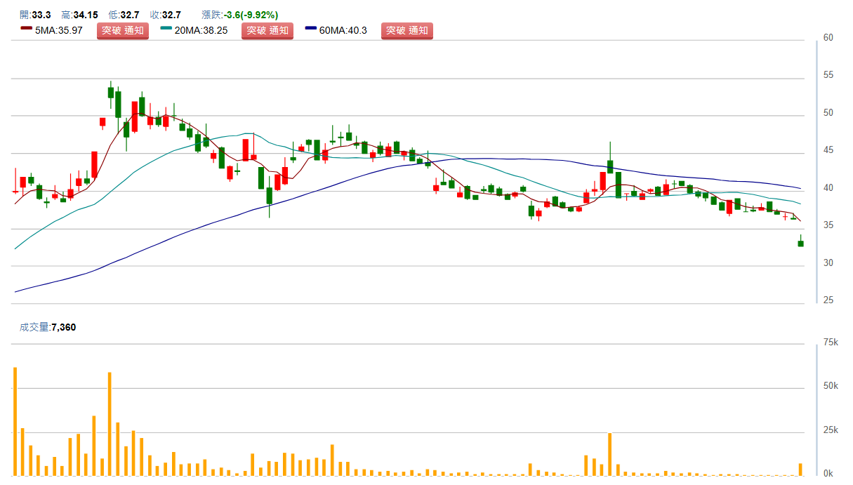Click the 收:32.7 closing price text
The height and width of the screenshot is (485, 853).
click(x=166, y=15)
